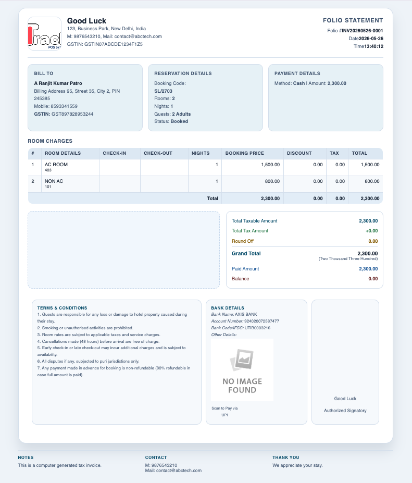Click the AC ROOM 403 row
Image resolution: width=412 pixels, height=483 pixels.
205,167
